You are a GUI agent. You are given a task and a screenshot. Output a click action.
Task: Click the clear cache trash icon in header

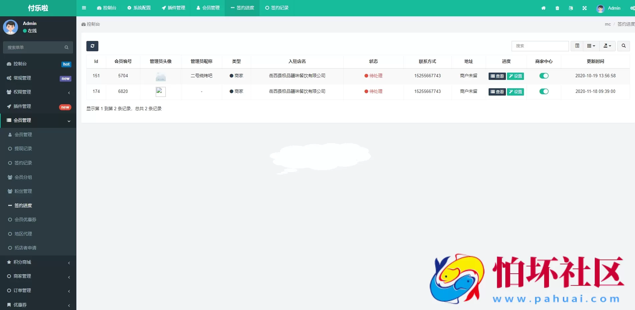(557, 8)
